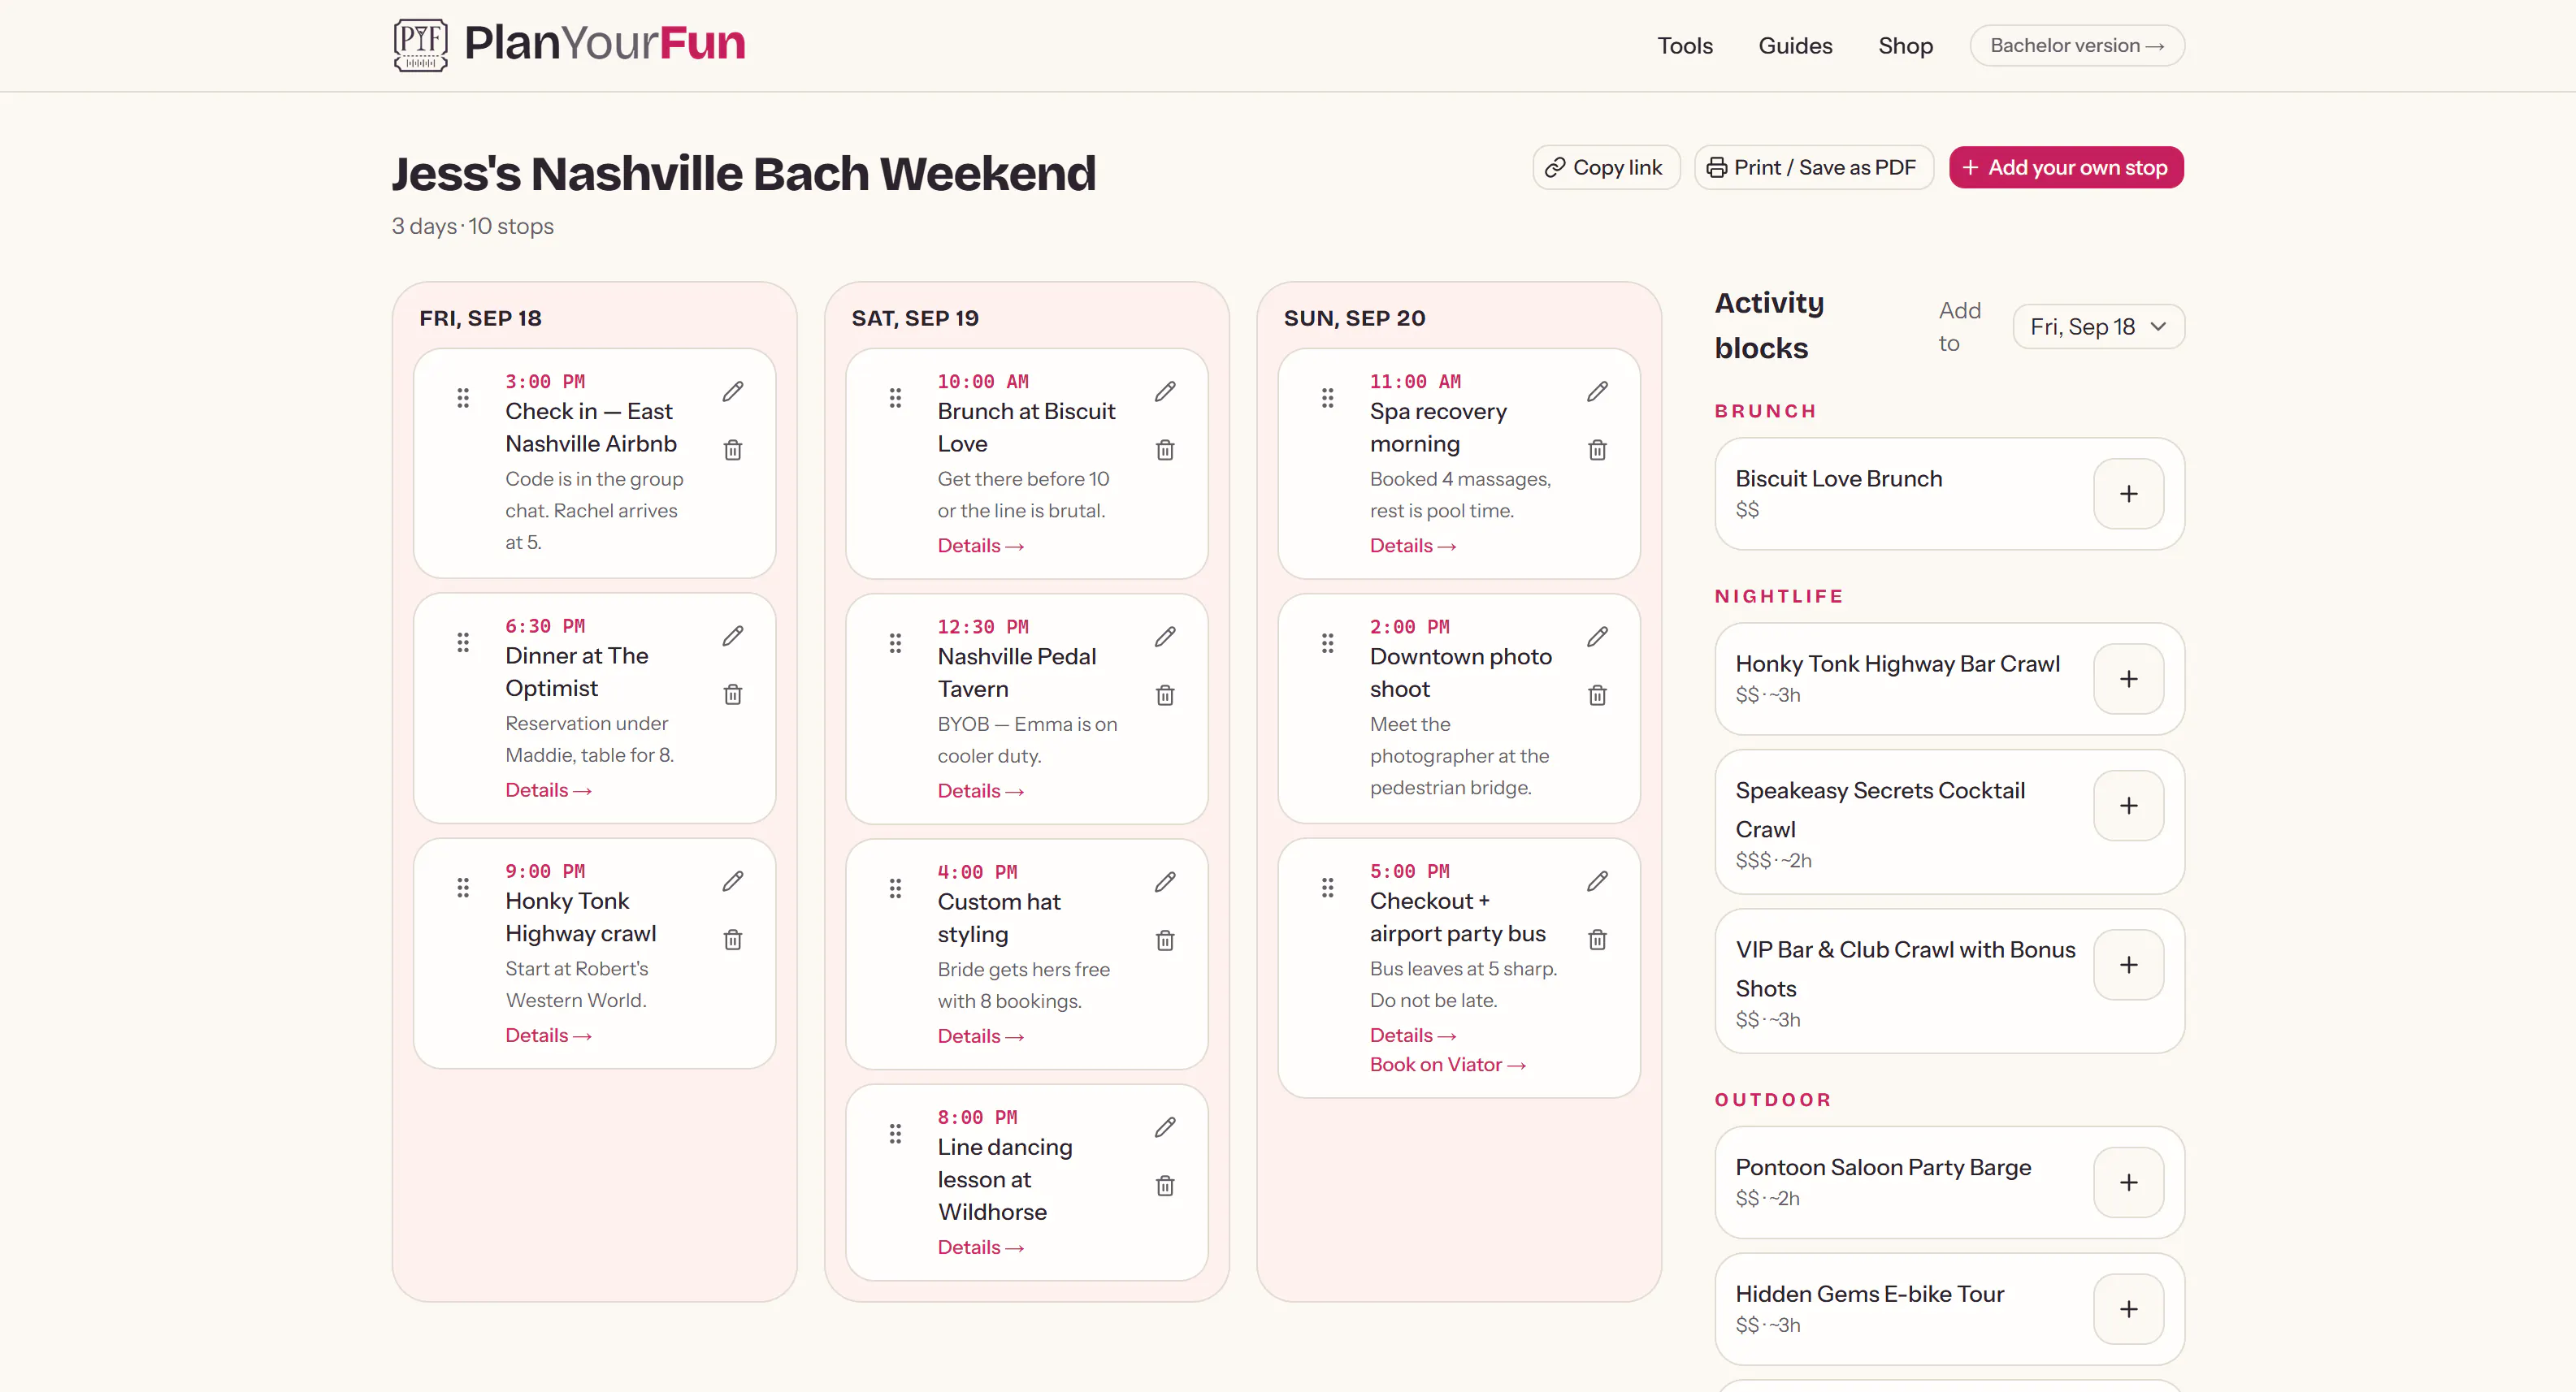The image size is (2576, 1392).
Task: Add Biscuit Love Brunch block
Action: click(2128, 494)
